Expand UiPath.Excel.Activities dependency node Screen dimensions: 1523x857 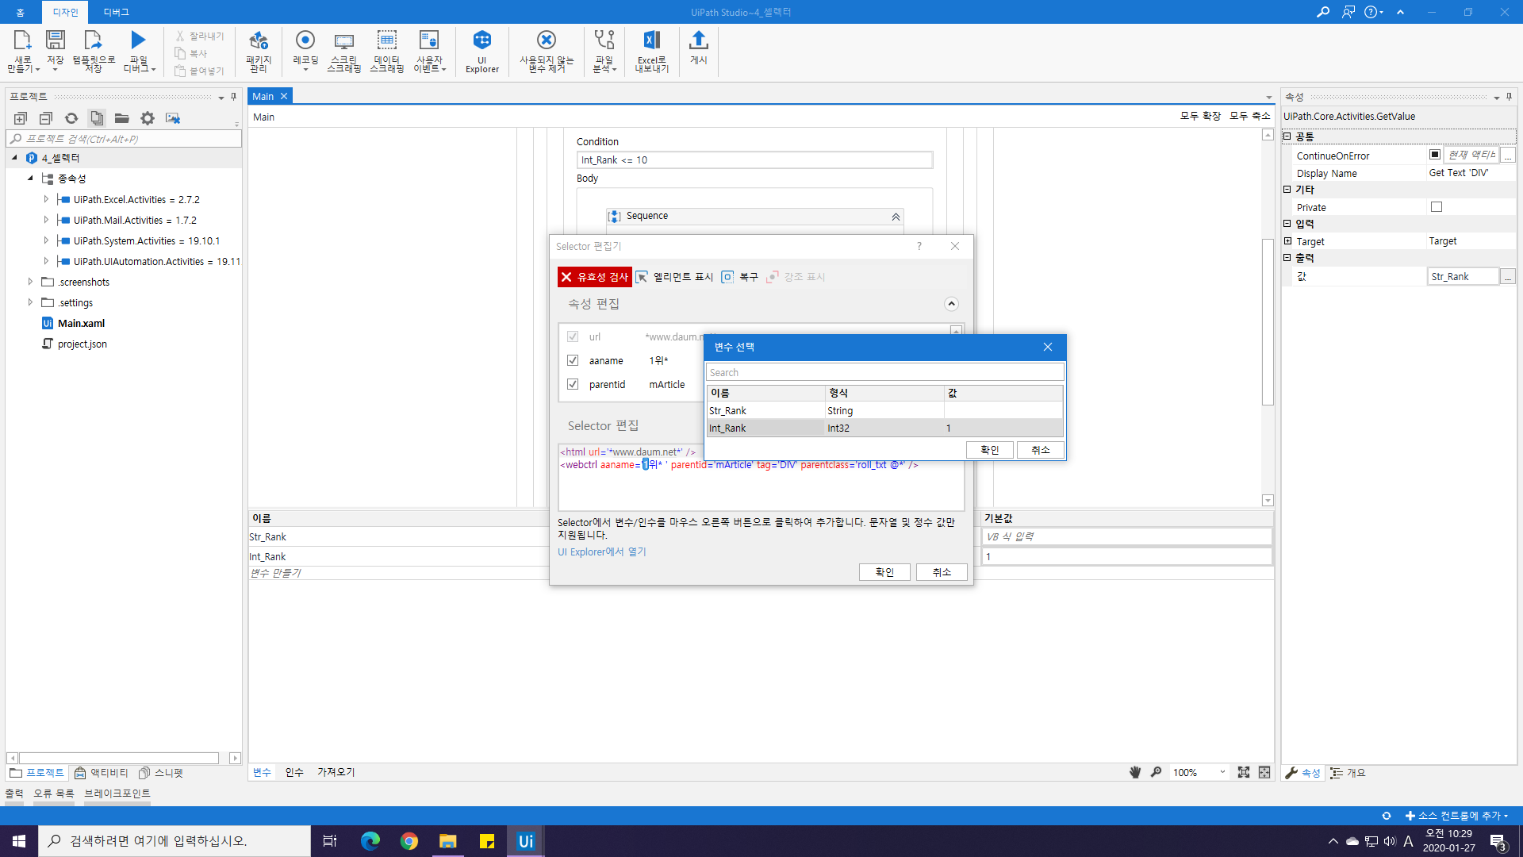tap(46, 199)
